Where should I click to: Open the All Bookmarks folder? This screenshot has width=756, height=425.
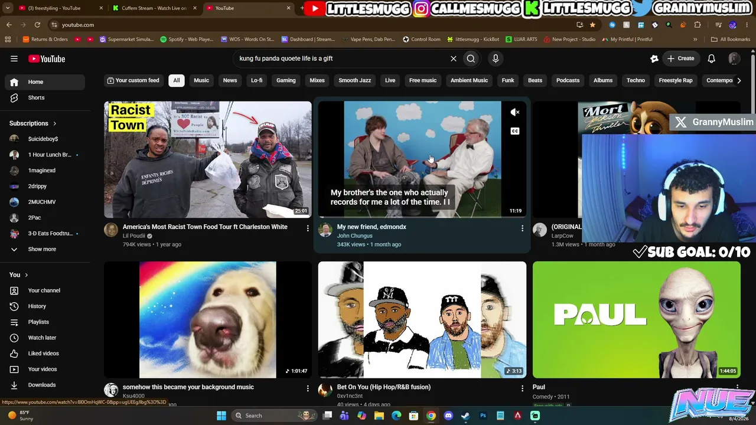pyautogui.click(x=731, y=40)
